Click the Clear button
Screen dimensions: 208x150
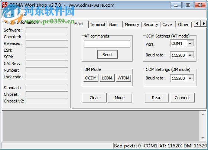pyautogui.click(x=94, y=98)
